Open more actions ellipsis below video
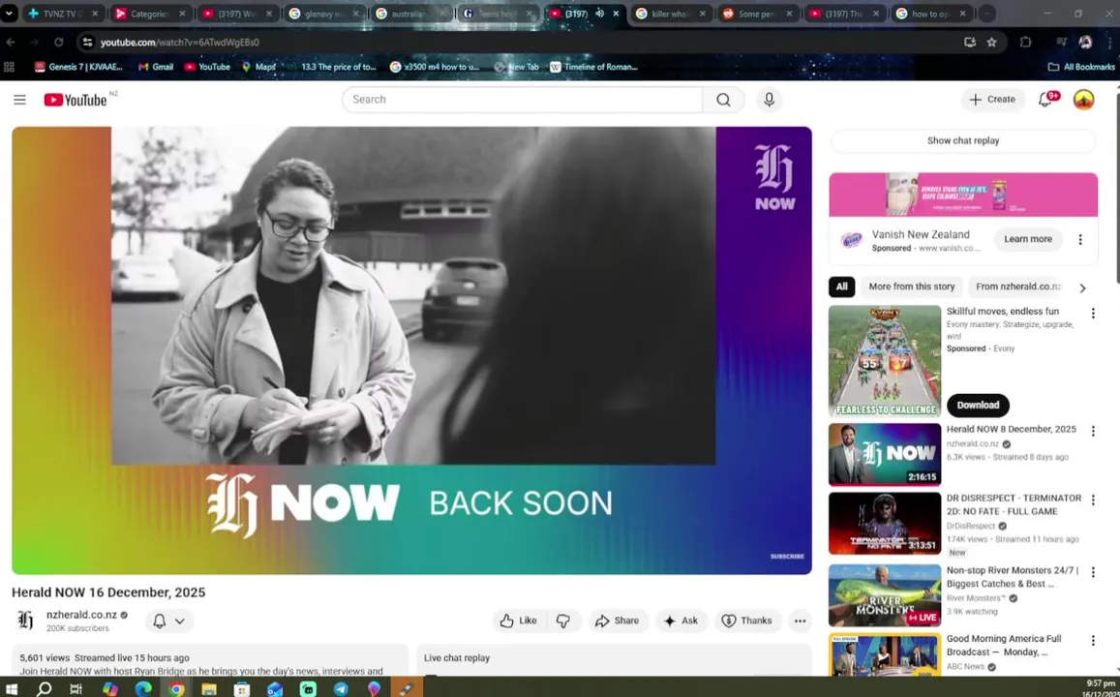The height and width of the screenshot is (697, 1120). point(800,621)
